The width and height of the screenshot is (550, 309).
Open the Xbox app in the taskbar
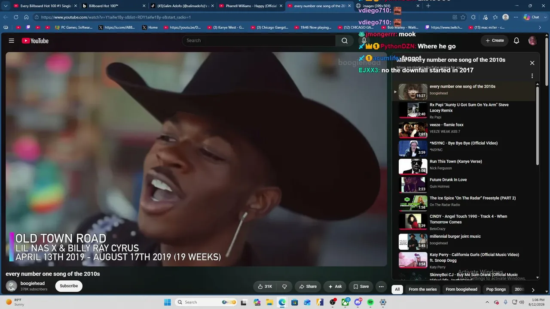click(x=345, y=302)
